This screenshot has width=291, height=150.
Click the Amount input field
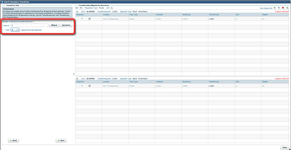pyautogui.click(x=29, y=25)
